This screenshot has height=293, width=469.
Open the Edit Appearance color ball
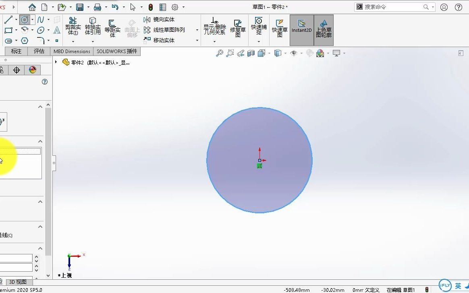click(320, 53)
